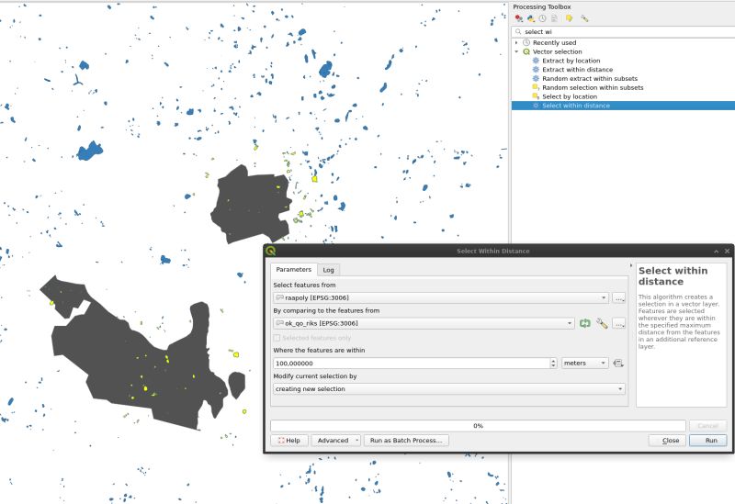This screenshot has height=504, width=735.
Task: Click the 'Select features from' label
Action: click(304, 285)
